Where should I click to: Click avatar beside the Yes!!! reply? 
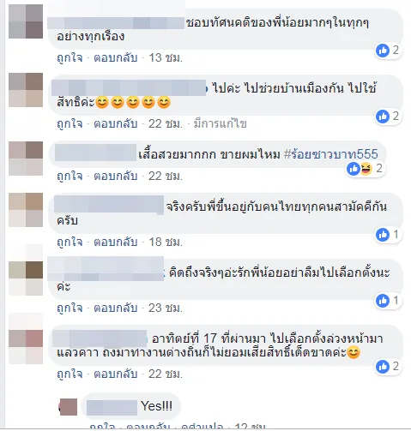click(x=68, y=407)
